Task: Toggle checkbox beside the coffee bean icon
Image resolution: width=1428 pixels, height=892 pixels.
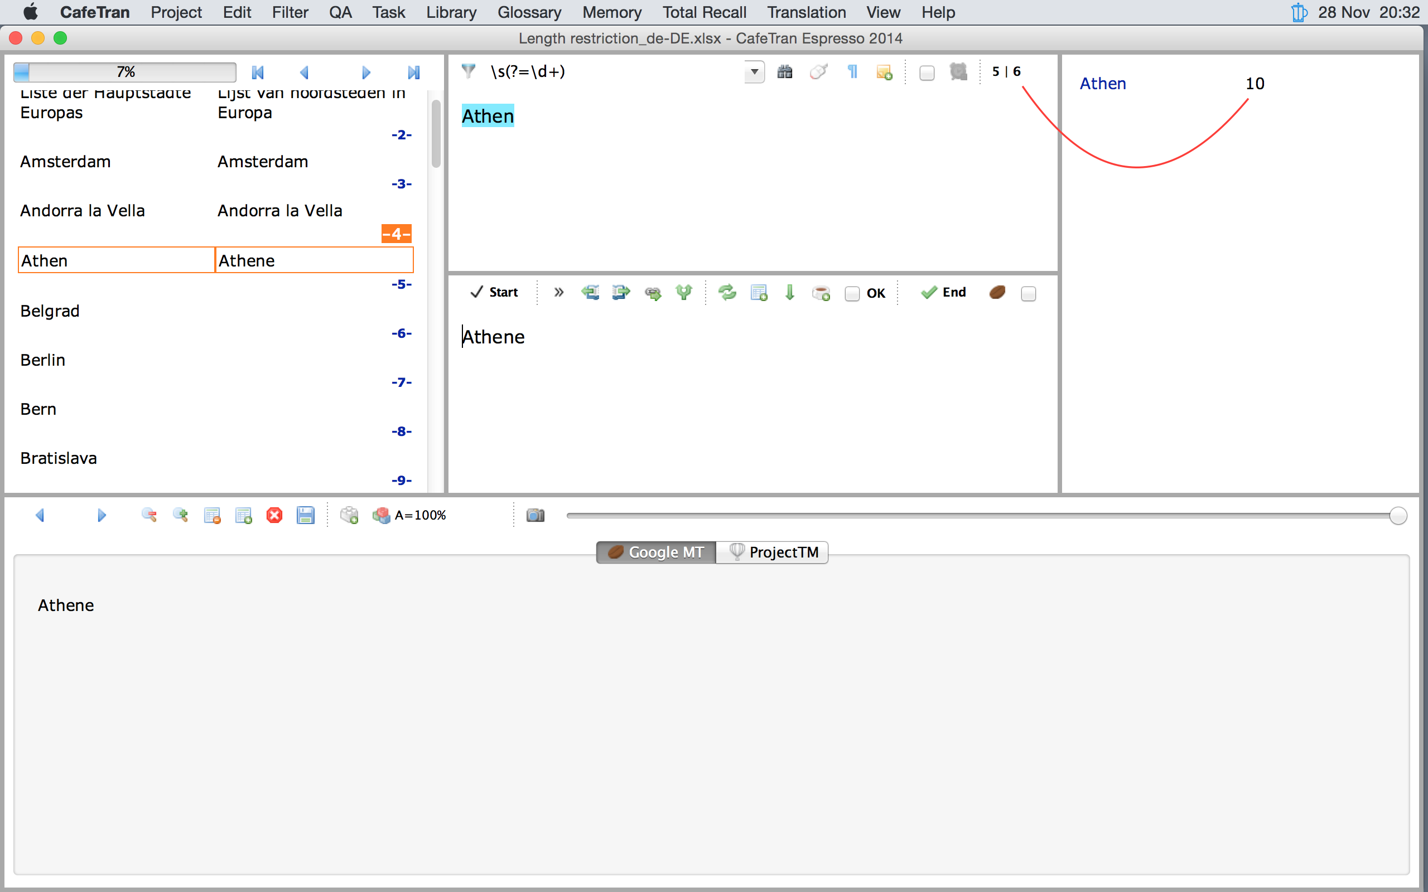Action: pyautogui.click(x=1028, y=293)
